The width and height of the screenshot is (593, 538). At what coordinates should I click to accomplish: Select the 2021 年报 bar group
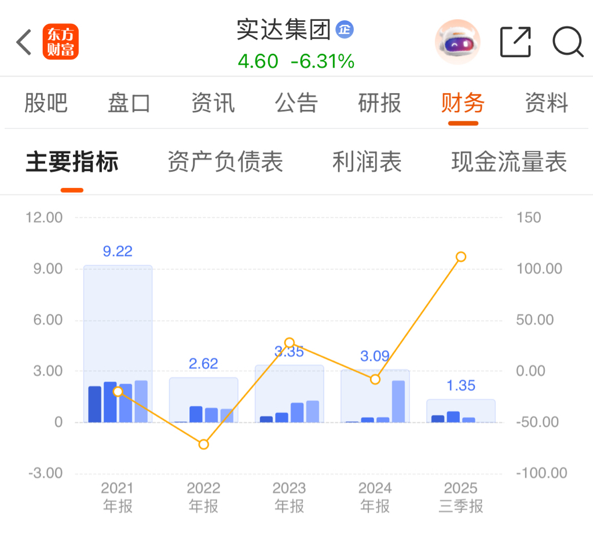pos(118,344)
